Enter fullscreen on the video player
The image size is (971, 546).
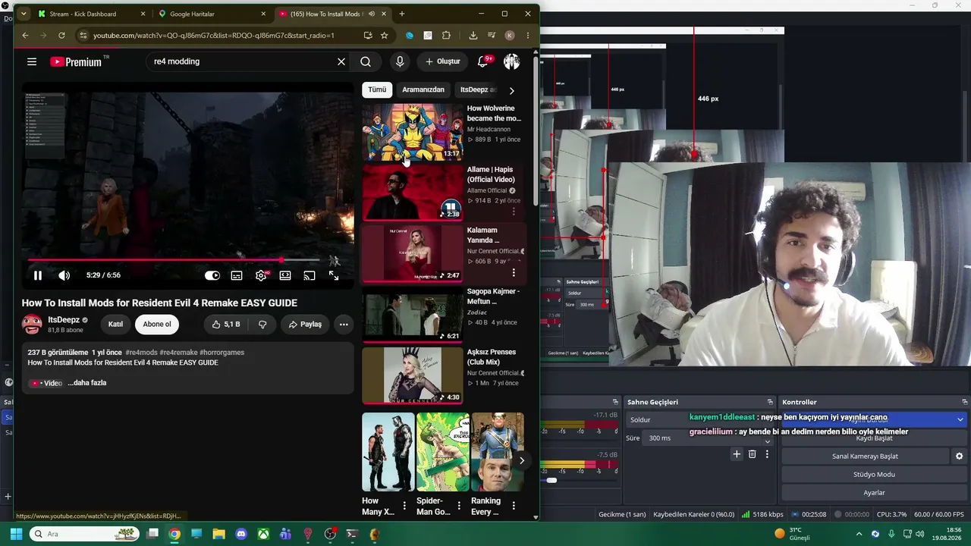(x=334, y=275)
